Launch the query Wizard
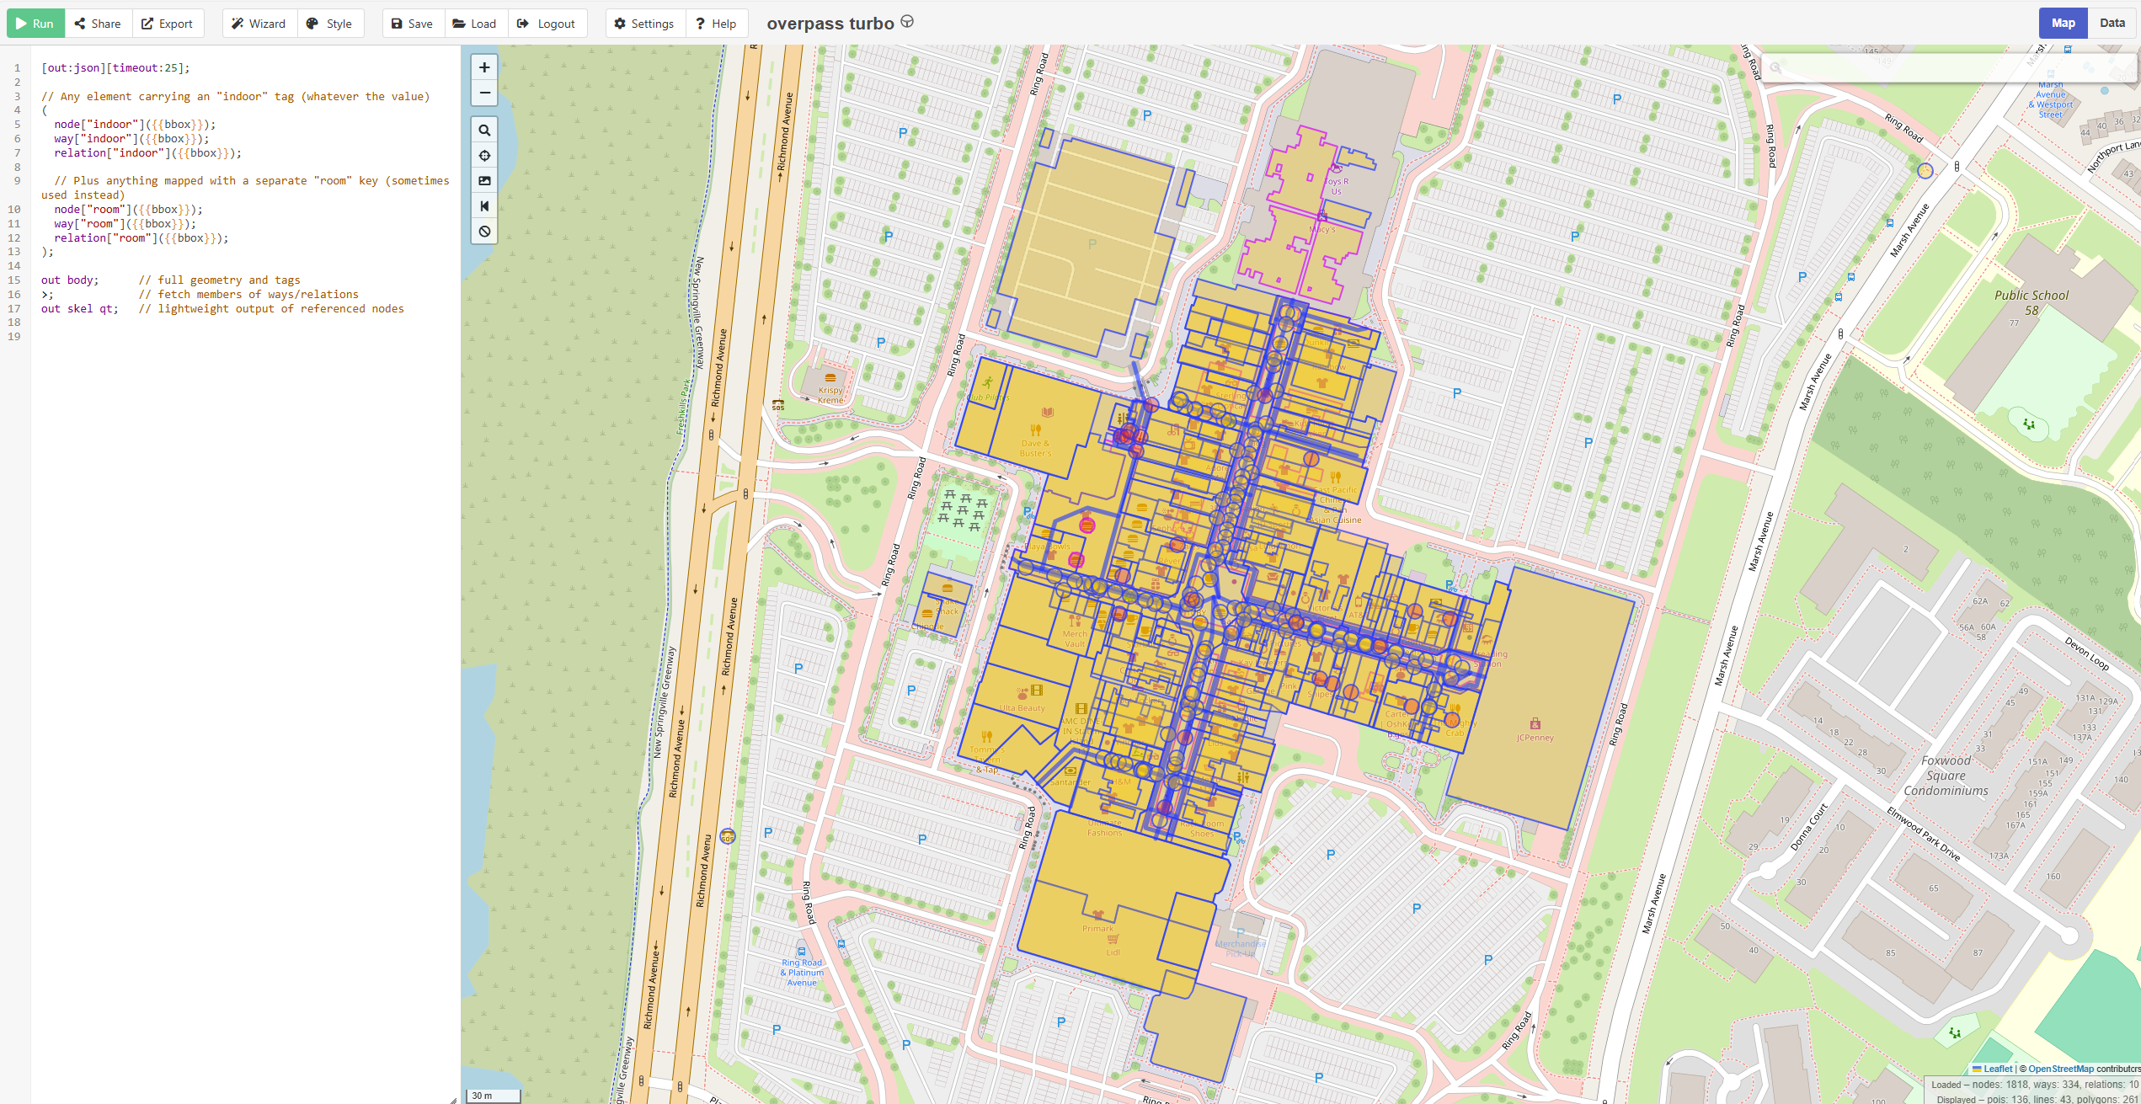Viewport: 2141px width, 1104px height. tap(259, 24)
